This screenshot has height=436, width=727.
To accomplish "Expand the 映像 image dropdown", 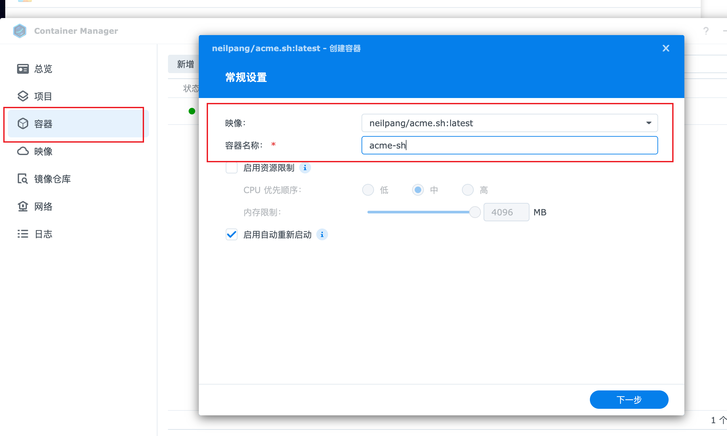I will click(x=649, y=123).
